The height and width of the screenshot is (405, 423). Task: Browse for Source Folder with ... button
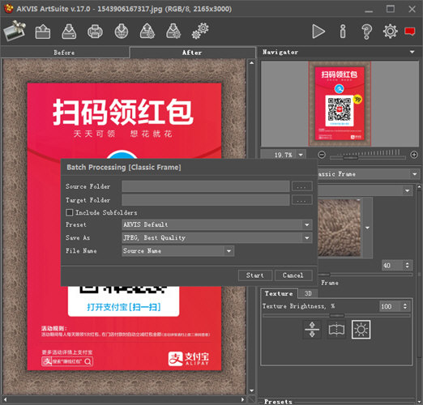coord(301,186)
